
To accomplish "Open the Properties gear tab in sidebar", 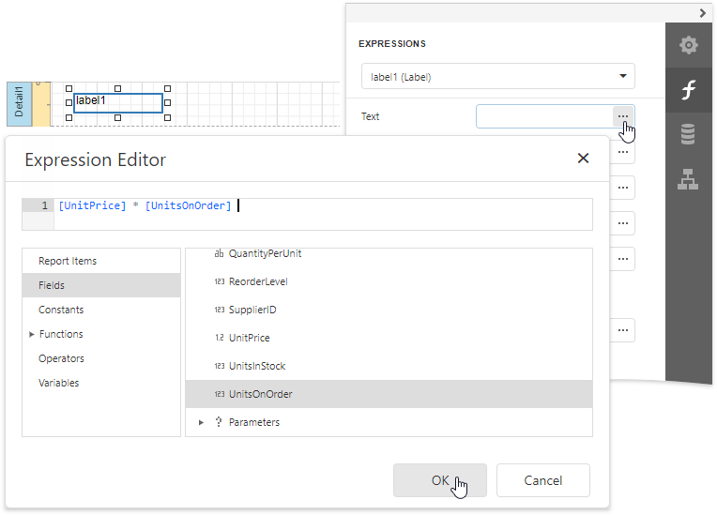I will (x=689, y=45).
